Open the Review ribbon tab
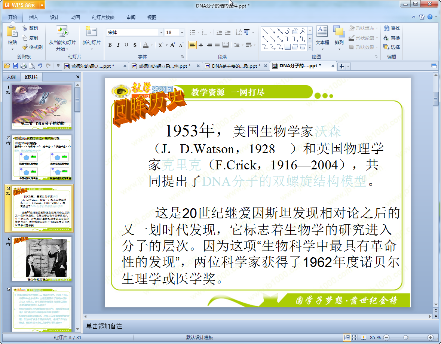The image size is (441, 344). 131,17
